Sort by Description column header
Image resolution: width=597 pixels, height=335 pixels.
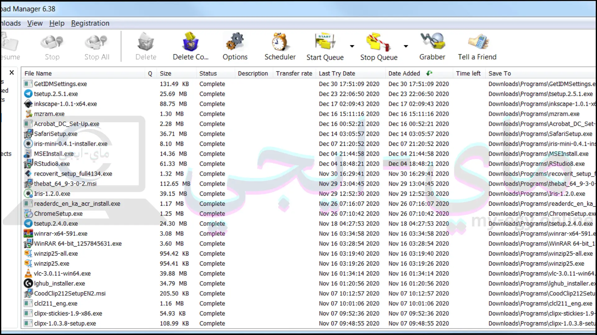(253, 74)
